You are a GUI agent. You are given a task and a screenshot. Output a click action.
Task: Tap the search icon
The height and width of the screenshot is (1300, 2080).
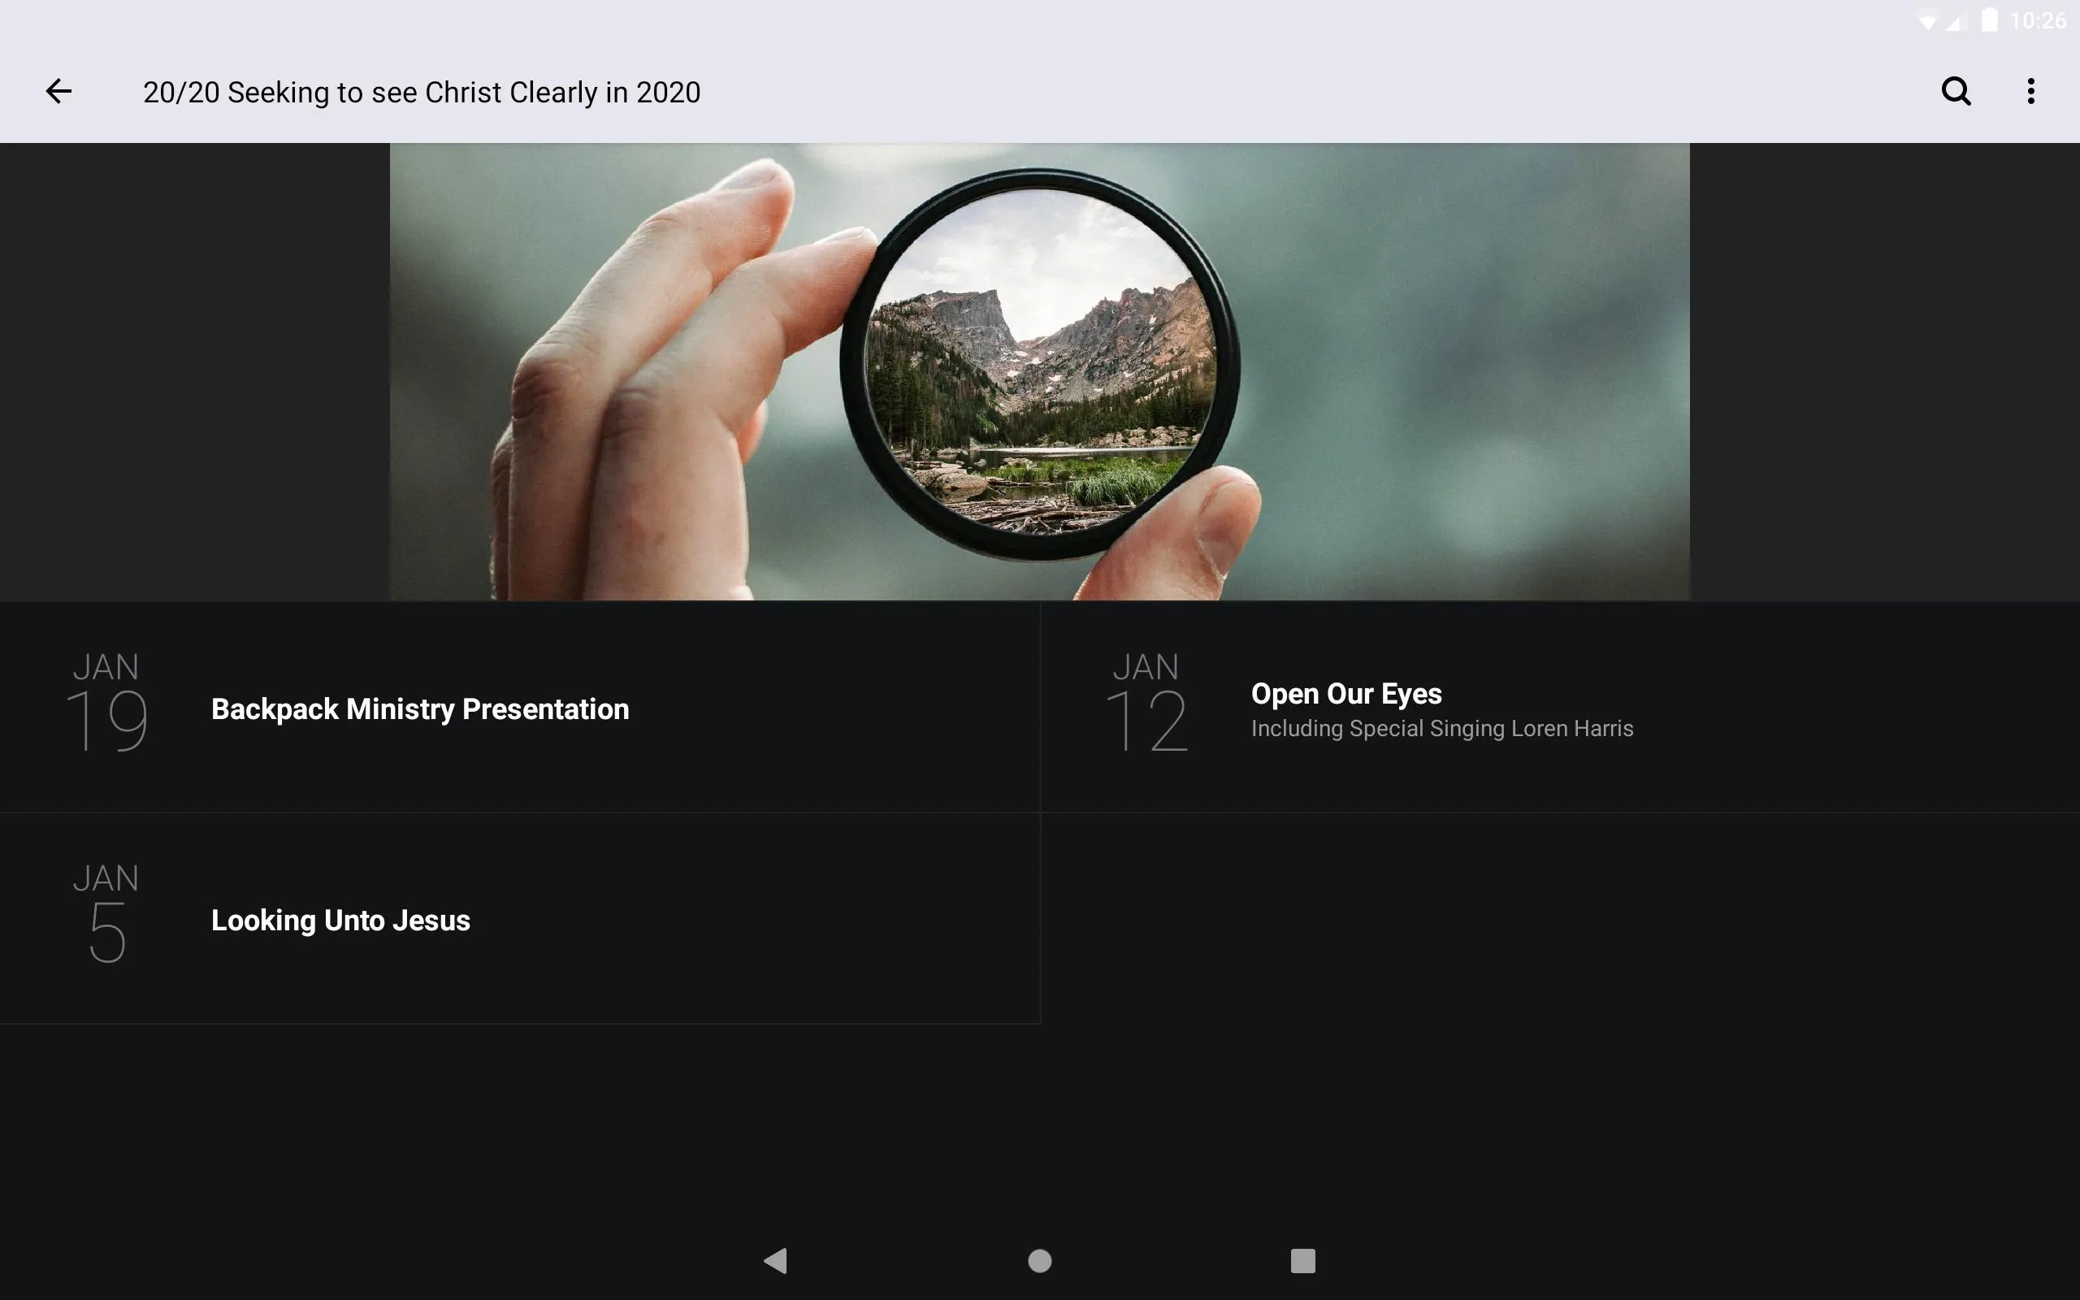tap(1956, 91)
